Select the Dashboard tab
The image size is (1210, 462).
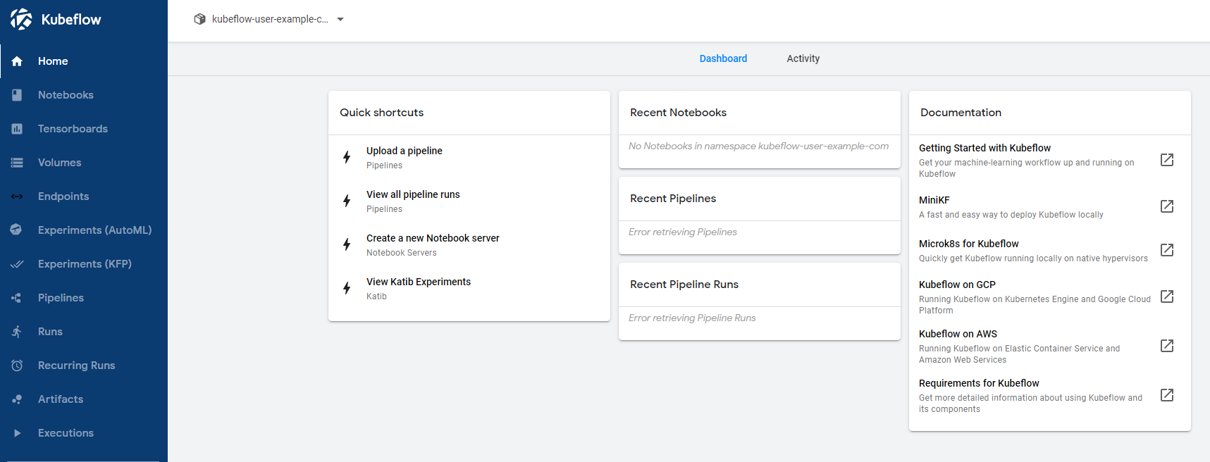click(x=723, y=58)
